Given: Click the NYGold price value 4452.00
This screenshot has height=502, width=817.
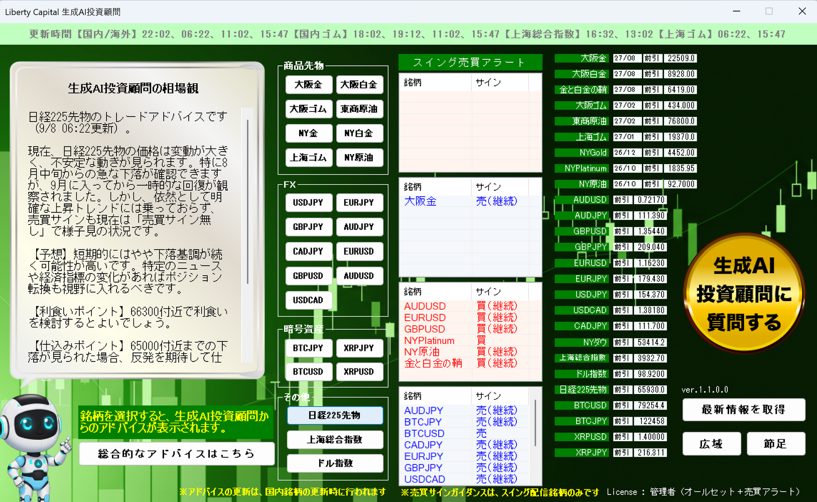Looking at the screenshot, I should 681,153.
